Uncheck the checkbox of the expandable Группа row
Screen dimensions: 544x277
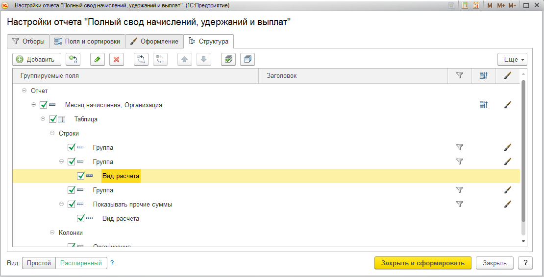[72, 162]
